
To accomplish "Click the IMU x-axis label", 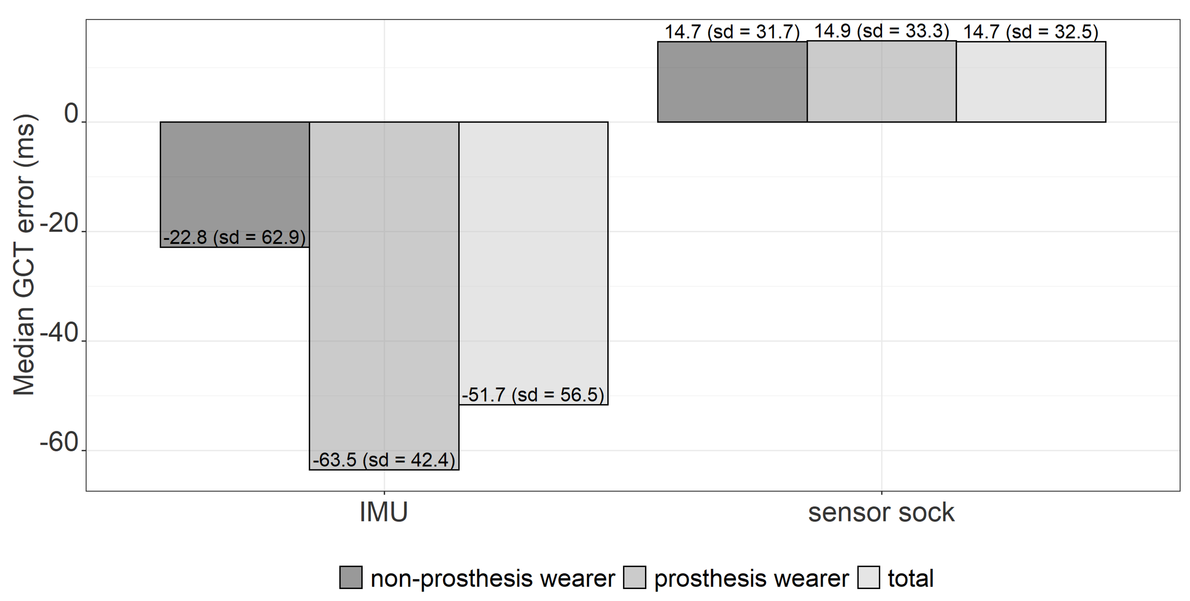I will click(384, 512).
